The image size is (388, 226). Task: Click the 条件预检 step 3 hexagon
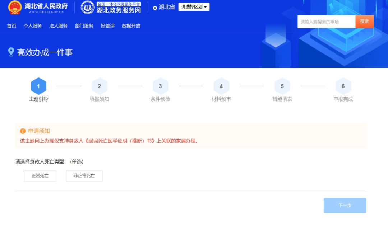[x=161, y=85]
